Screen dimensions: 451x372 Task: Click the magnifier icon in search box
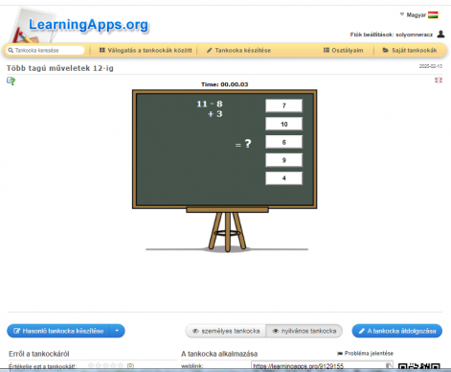pos(11,50)
